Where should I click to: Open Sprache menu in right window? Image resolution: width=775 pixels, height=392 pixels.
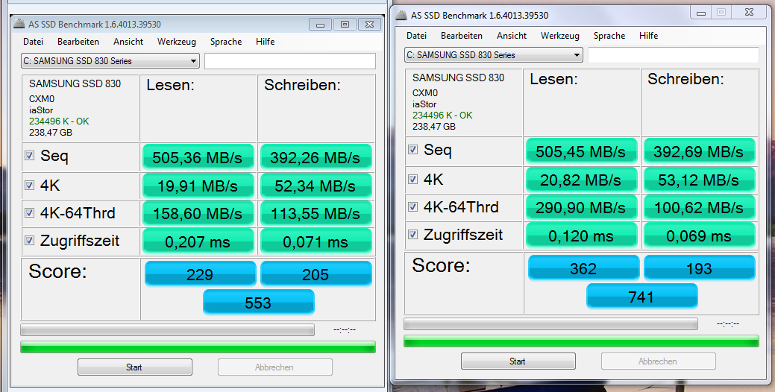609,36
